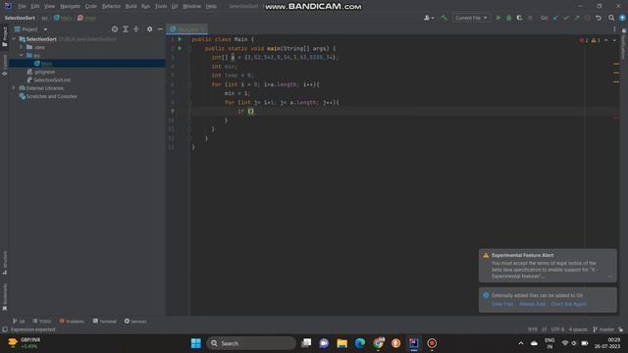The height and width of the screenshot is (353, 628).
Task: Click Don't Ask Again link
Action: (x=568, y=304)
